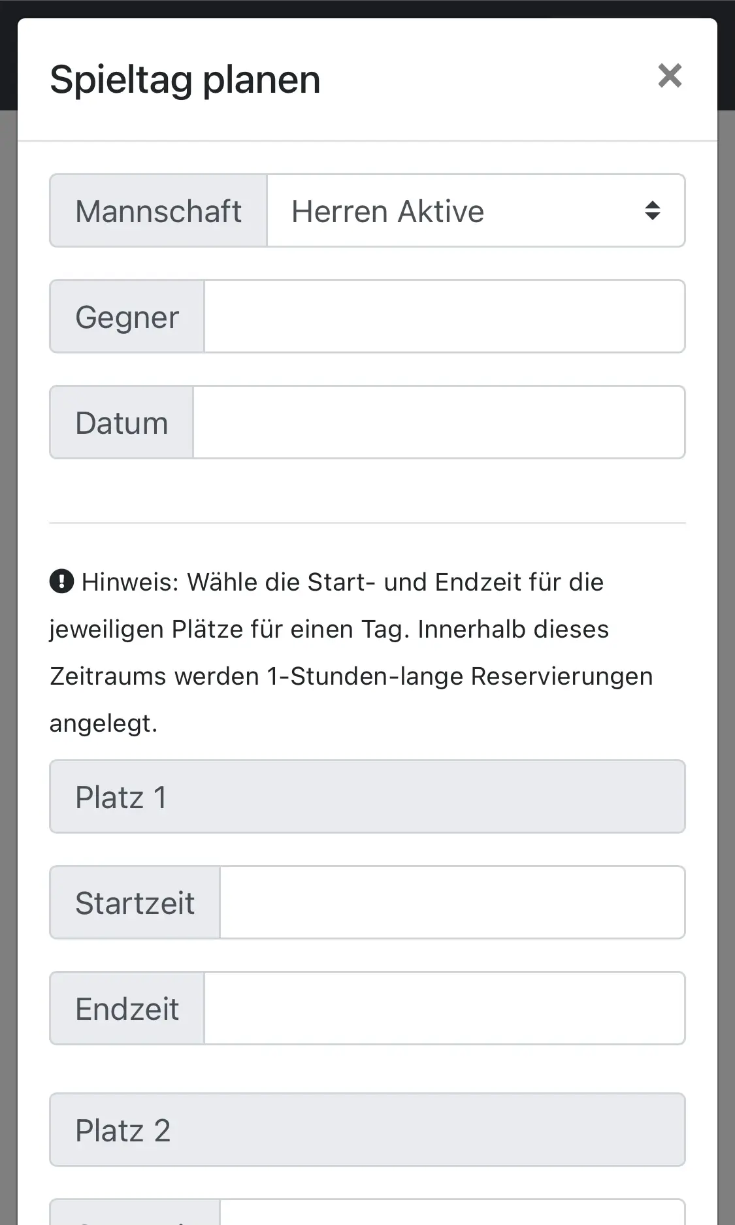This screenshot has width=735, height=1225.
Task: Click the up-down arrows of team selector
Action: point(652,211)
